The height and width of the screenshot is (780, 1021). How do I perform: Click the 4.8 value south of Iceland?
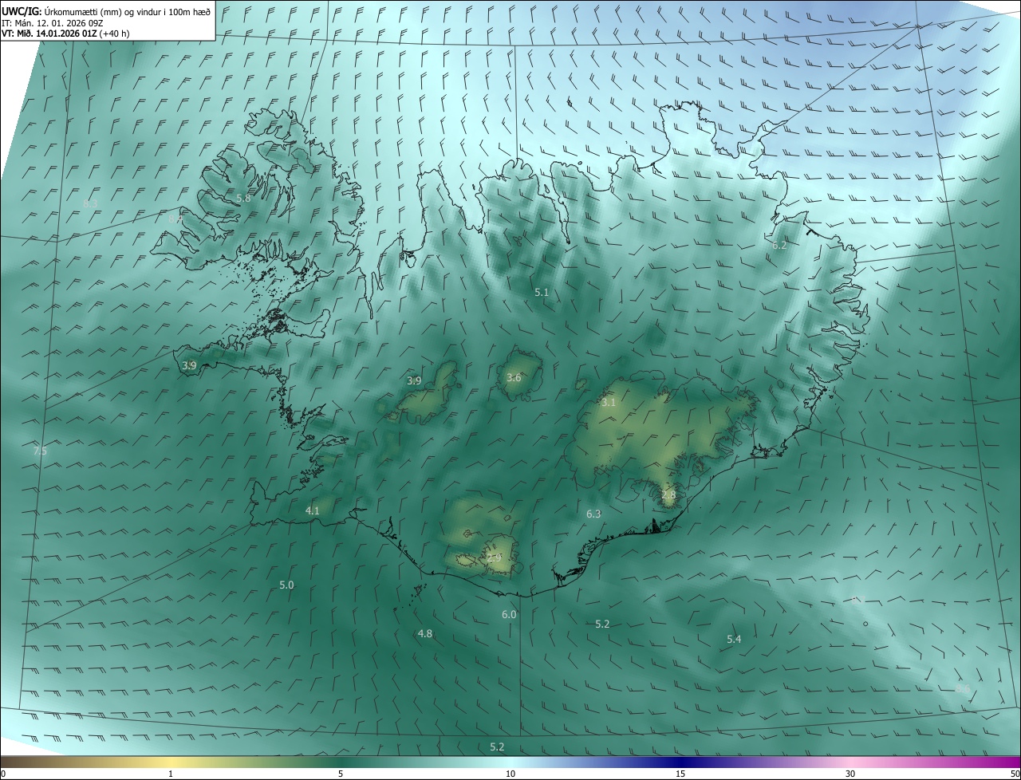coord(425,634)
